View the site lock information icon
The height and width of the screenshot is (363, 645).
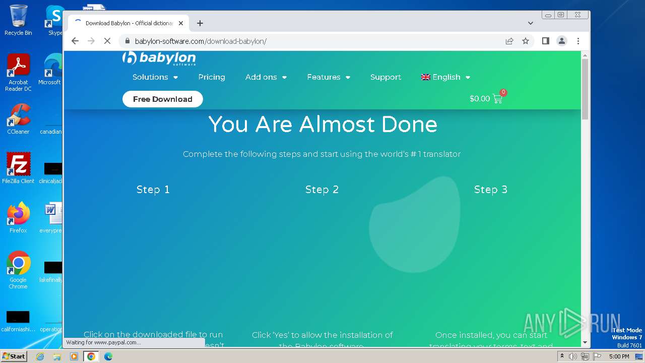point(127,41)
